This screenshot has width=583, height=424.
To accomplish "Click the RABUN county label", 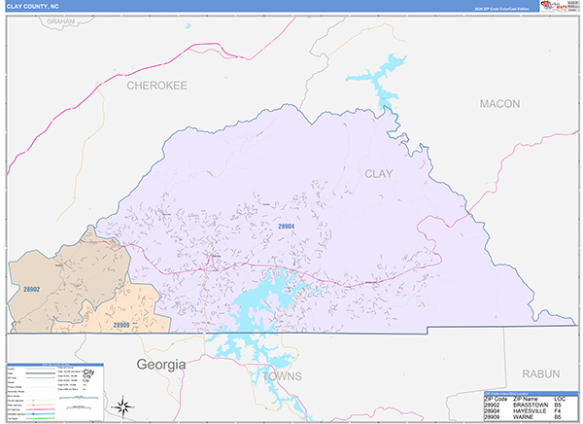I will pyautogui.click(x=541, y=374).
